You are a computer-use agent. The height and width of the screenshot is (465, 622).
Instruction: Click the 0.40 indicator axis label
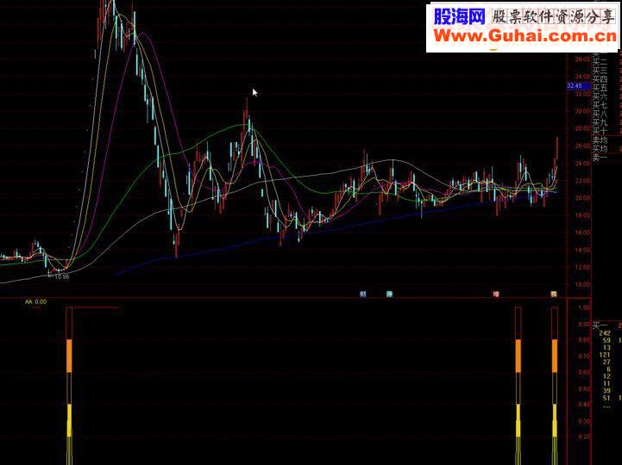[584, 405]
